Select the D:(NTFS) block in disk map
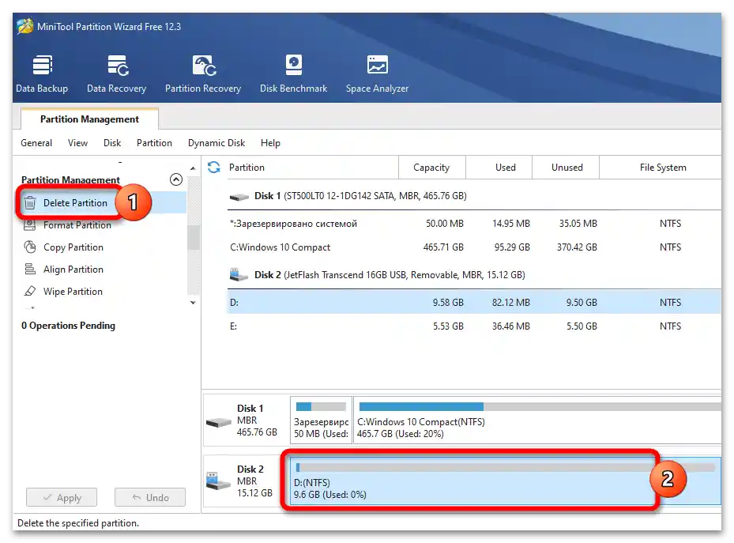The height and width of the screenshot is (543, 734). pos(474,481)
